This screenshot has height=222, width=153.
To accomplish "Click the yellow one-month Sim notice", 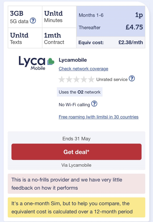I will click(76, 207).
